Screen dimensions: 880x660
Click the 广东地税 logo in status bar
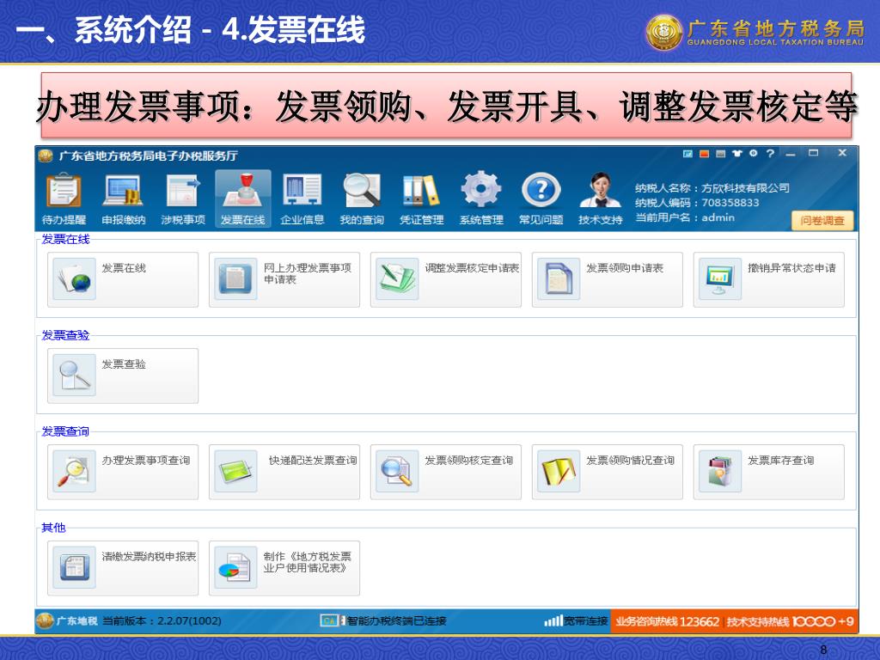click(67, 620)
